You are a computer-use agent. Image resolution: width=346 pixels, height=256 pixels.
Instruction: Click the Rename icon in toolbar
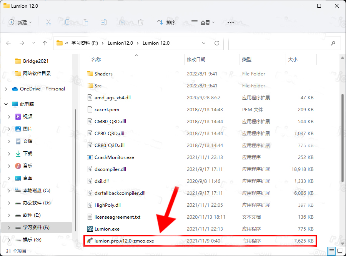click(104, 22)
